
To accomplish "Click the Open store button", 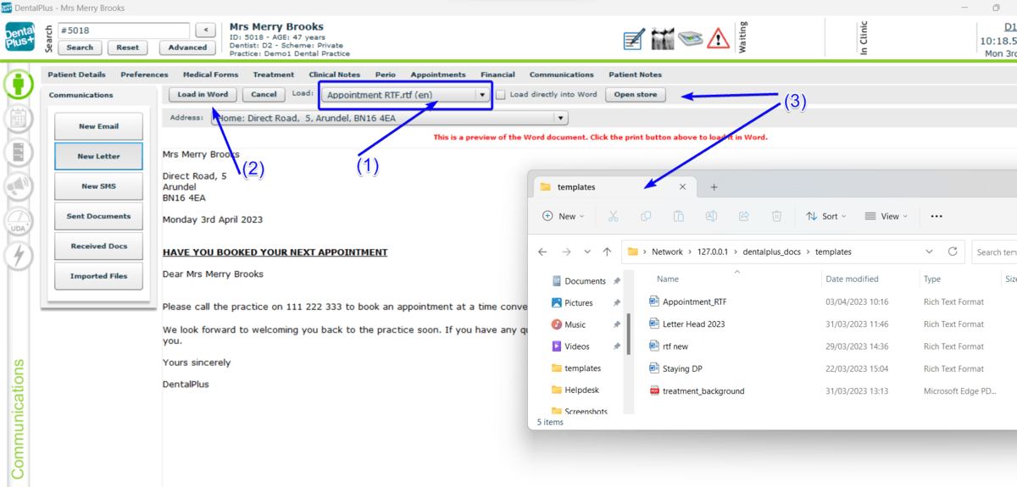I will coord(635,95).
